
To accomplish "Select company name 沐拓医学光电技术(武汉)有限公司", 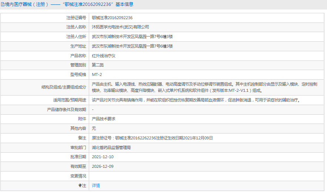I will (120, 27).
